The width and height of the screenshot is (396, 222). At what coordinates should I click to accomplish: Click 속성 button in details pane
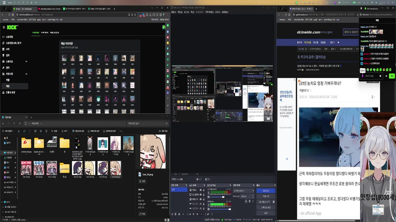coord(143,214)
